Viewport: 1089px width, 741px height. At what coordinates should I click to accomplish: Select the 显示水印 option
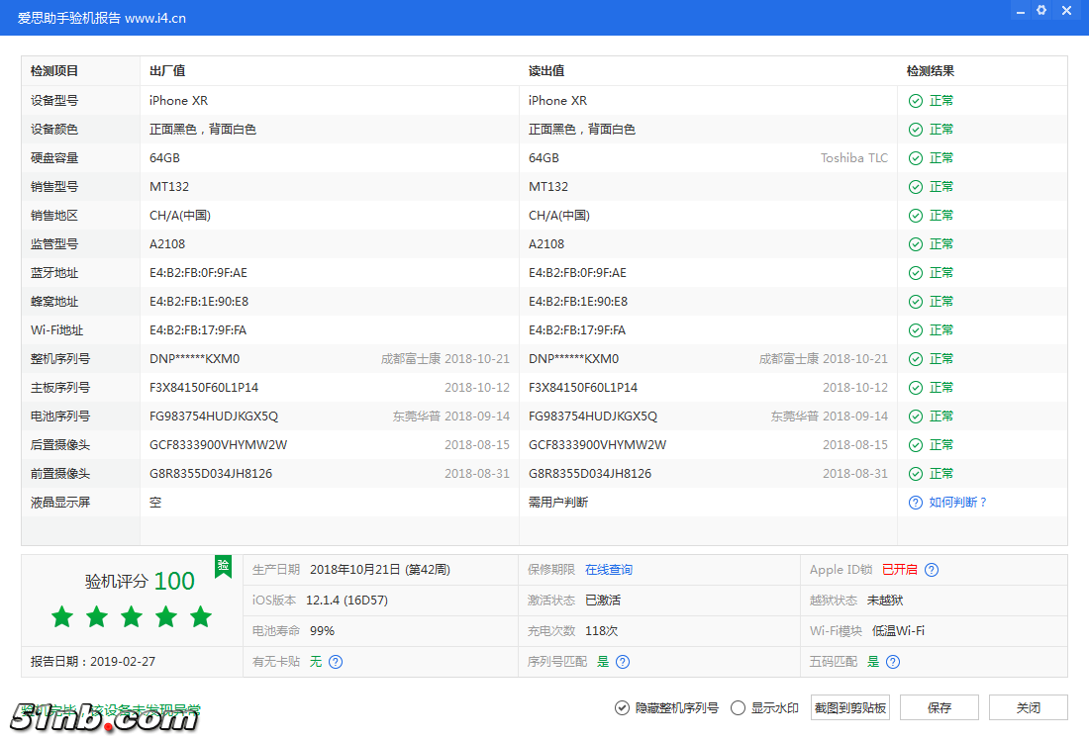click(738, 707)
